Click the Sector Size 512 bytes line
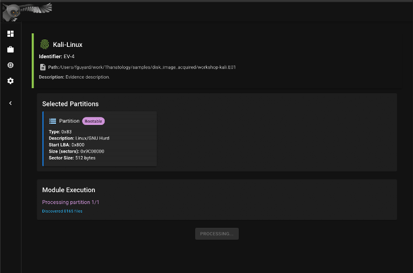The width and height of the screenshot is (413, 273). point(72,158)
